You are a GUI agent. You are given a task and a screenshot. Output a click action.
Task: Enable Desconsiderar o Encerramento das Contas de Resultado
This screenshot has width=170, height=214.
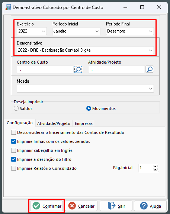tap(13, 132)
